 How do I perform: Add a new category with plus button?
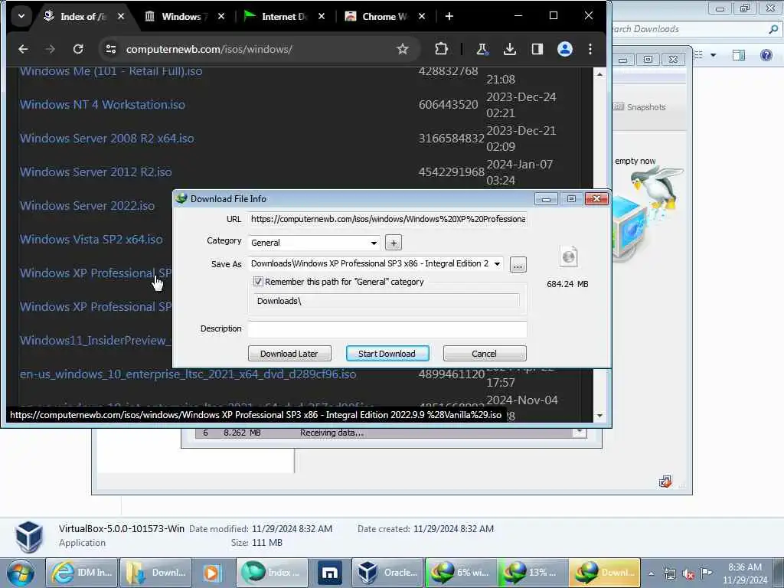(x=394, y=243)
